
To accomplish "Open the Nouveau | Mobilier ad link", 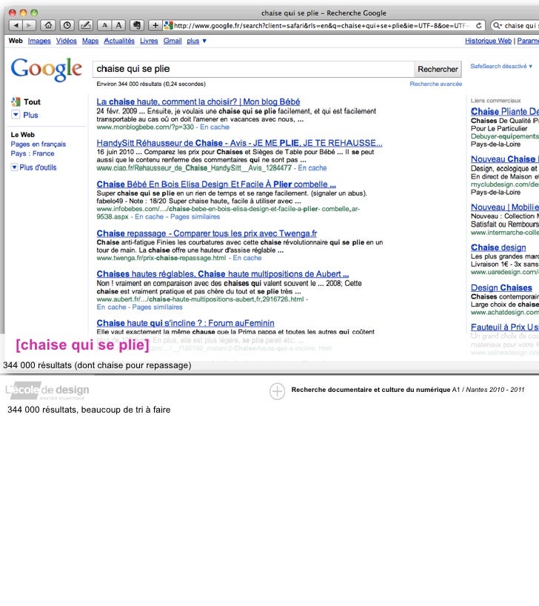I will click(x=505, y=207).
